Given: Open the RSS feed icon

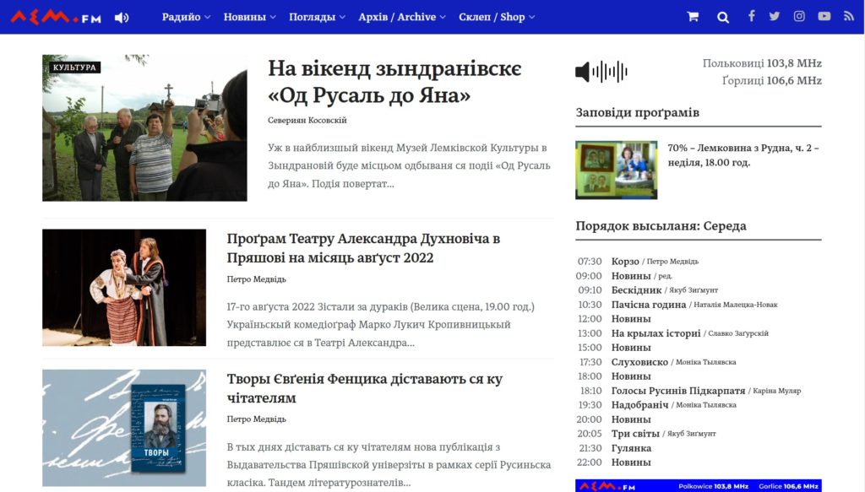Looking at the screenshot, I should (x=849, y=16).
